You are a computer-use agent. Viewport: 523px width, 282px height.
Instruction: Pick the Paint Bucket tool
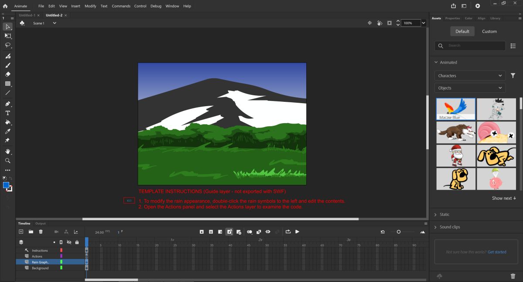[x=7, y=122]
